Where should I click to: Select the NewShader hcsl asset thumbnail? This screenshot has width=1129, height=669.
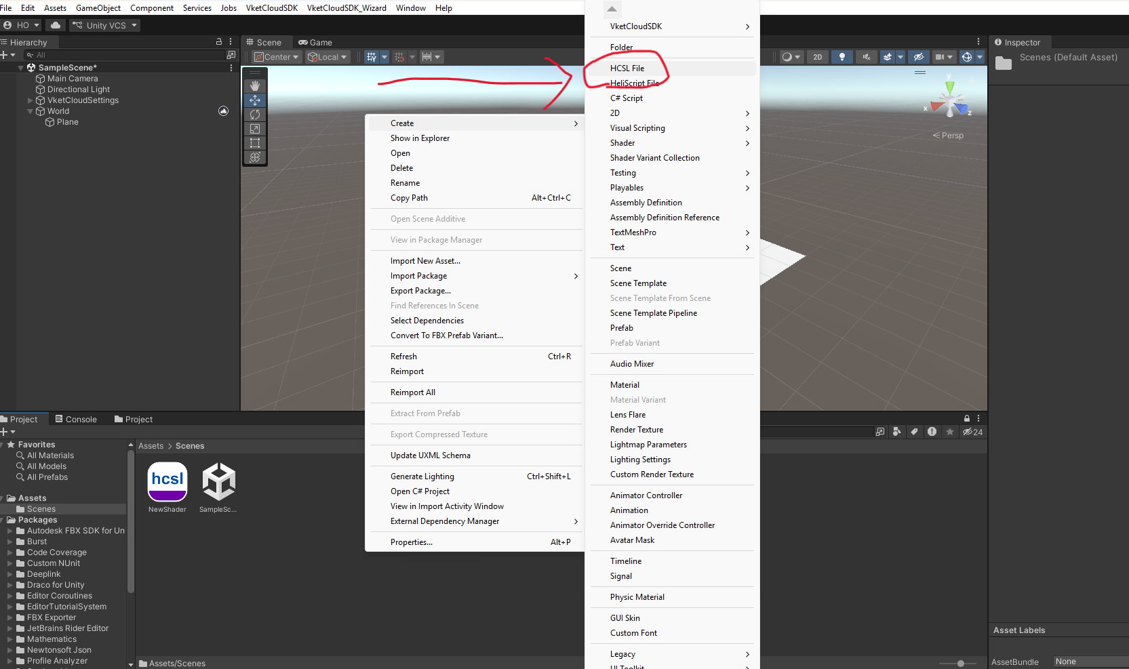click(167, 483)
